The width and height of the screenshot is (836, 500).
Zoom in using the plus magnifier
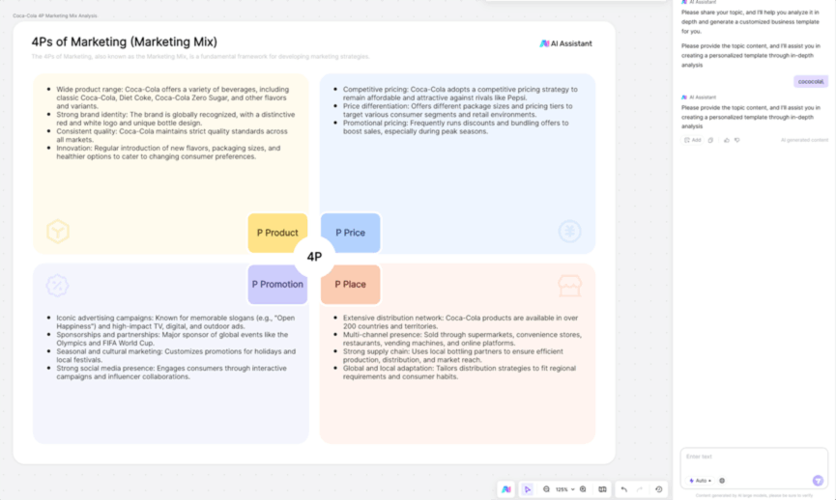coord(583,489)
